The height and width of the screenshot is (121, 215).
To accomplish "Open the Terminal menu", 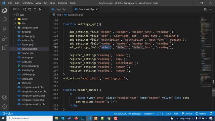I will (62, 3).
